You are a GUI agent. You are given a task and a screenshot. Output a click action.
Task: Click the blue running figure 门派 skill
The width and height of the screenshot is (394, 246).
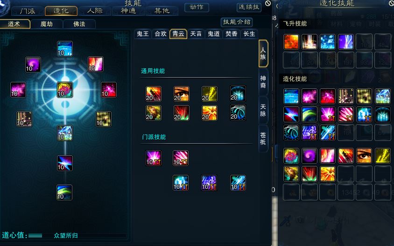tap(209, 183)
